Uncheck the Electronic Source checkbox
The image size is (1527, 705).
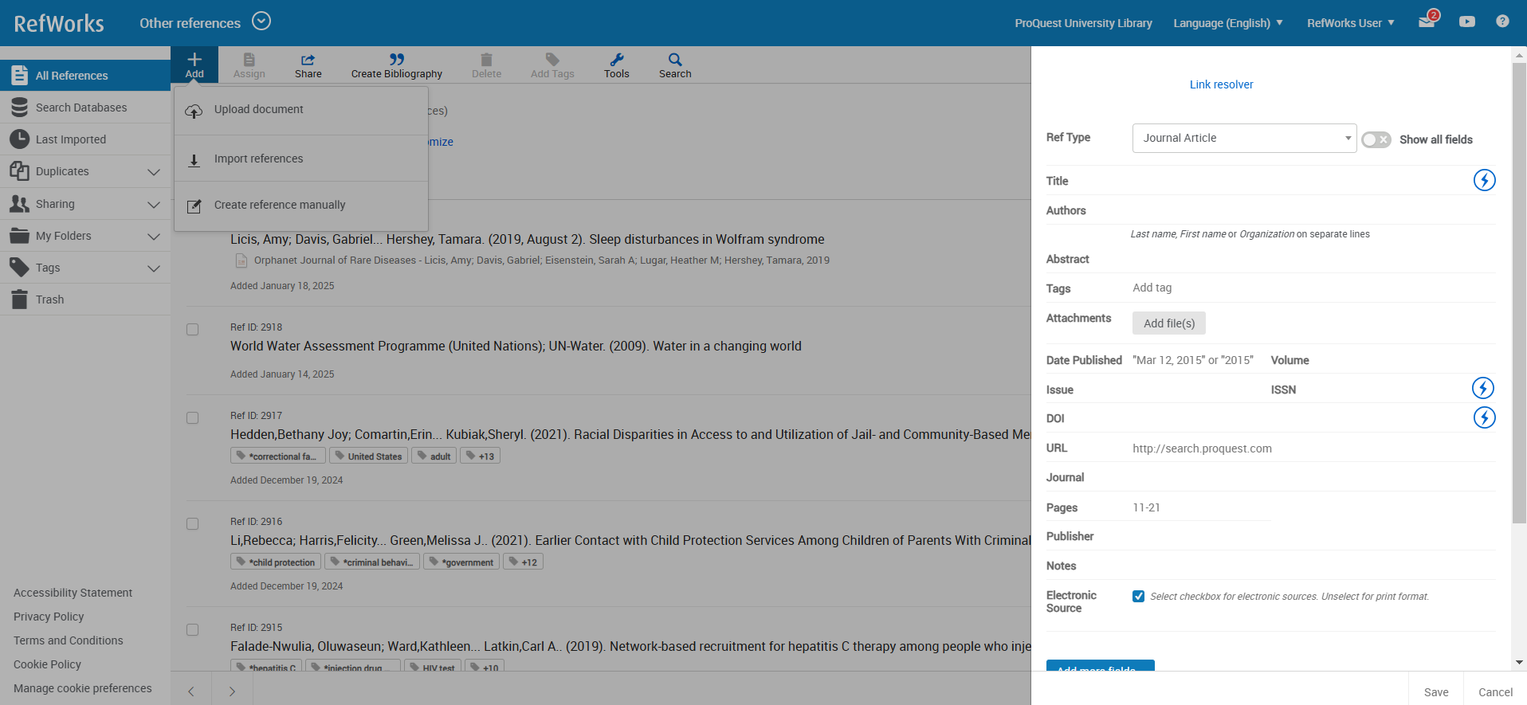pyautogui.click(x=1138, y=596)
